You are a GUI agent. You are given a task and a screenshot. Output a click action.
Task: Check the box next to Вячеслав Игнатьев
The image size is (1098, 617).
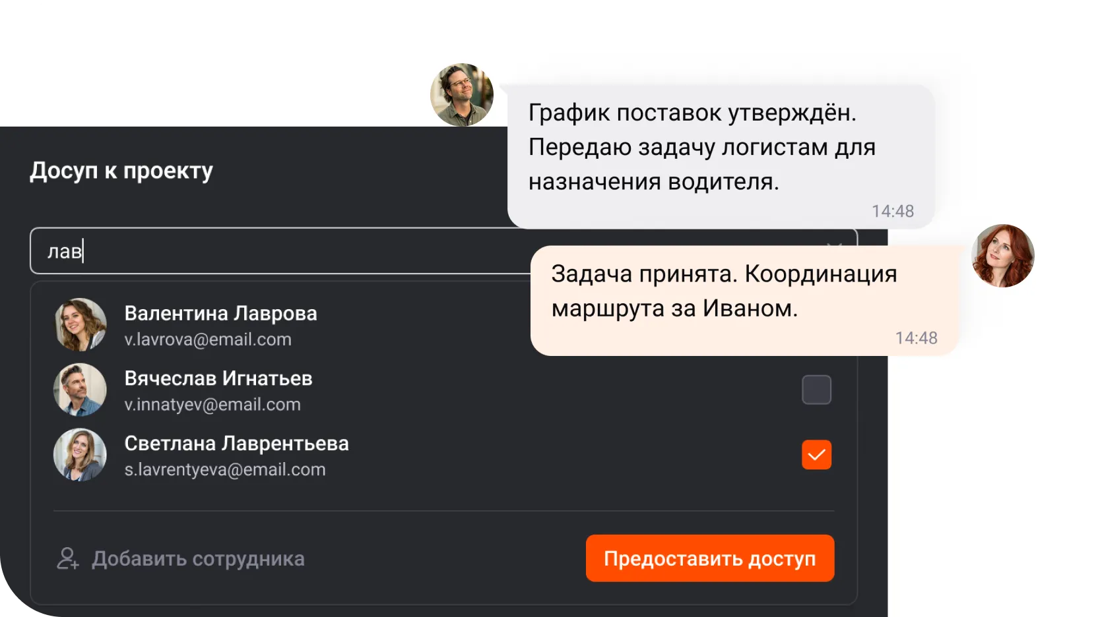pyautogui.click(x=816, y=390)
